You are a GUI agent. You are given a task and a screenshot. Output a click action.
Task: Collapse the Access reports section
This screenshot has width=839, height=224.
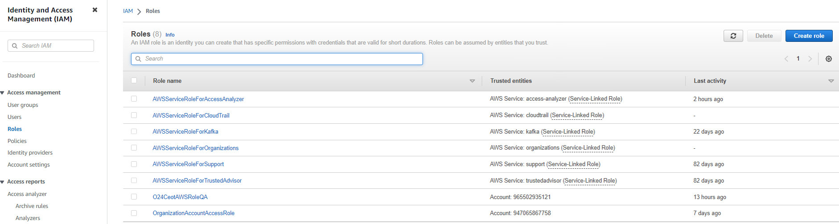click(x=3, y=182)
